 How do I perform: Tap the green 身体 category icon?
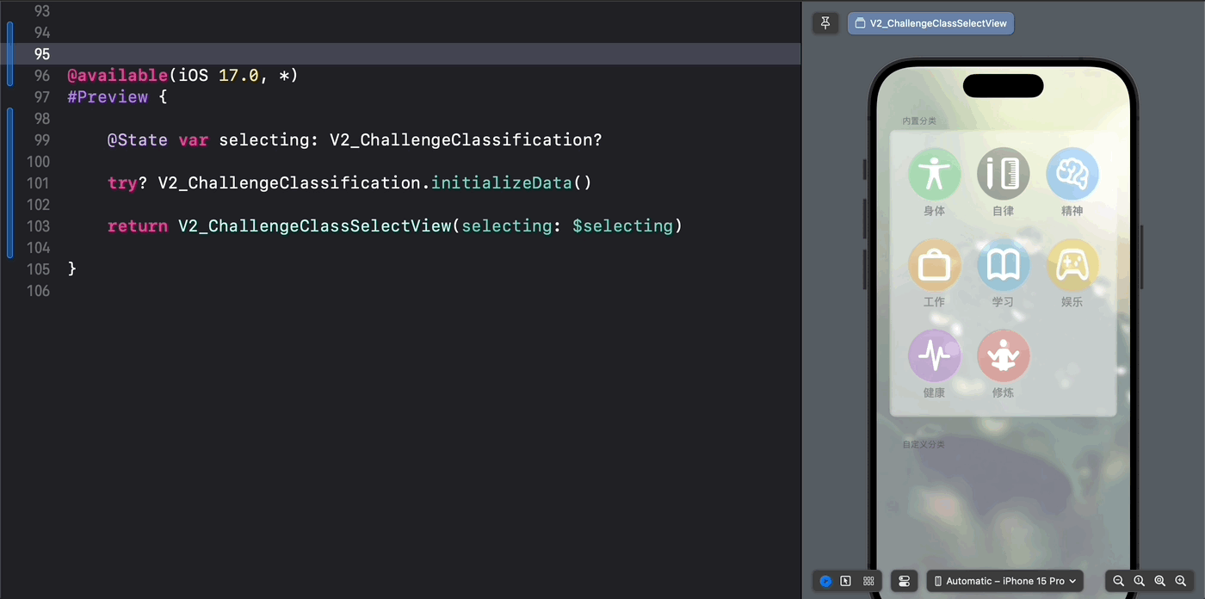point(934,174)
